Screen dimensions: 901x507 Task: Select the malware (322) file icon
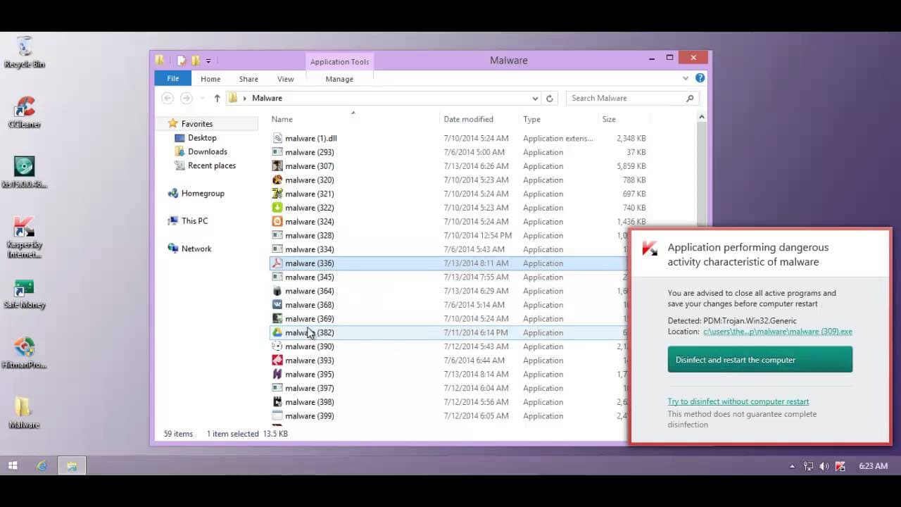pos(277,208)
